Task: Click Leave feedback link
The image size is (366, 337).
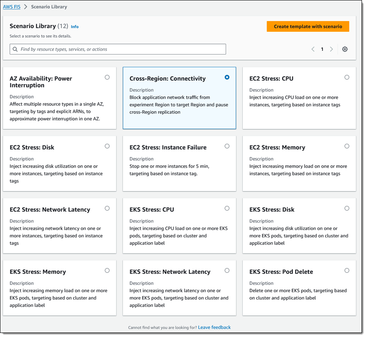Action: (214, 327)
